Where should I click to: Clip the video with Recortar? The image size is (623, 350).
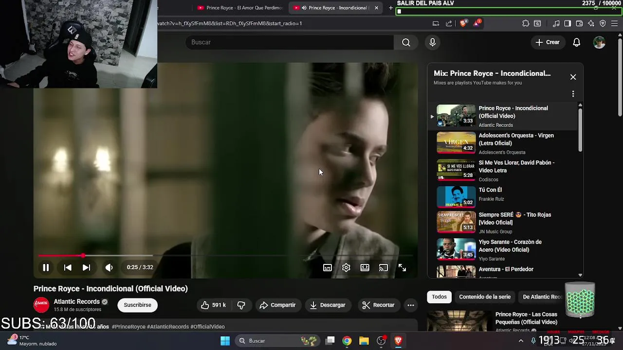pyautogui.click(x=378, y=305)
